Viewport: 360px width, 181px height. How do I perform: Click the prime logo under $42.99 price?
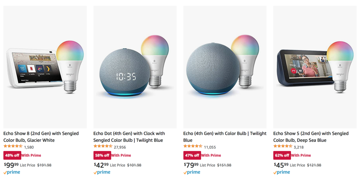click(102, 172)
